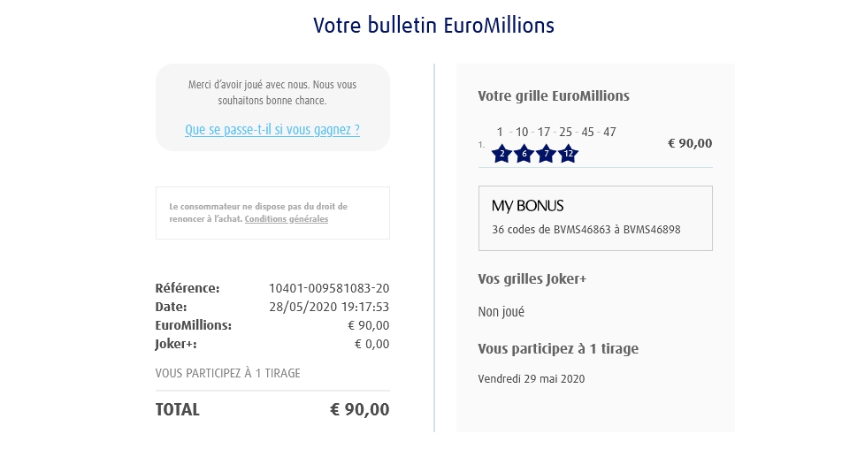Image resolution: width=865 pixels, height=449 pixels.
Task: Click grid number 17 in the grid
Action: [x=544, y=132]
